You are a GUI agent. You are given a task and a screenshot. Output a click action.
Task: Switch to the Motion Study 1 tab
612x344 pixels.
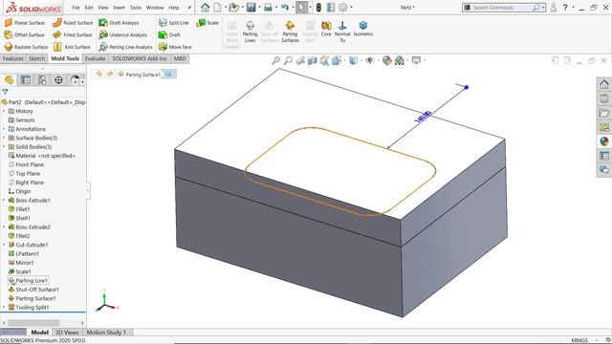(x=106, y=333)
